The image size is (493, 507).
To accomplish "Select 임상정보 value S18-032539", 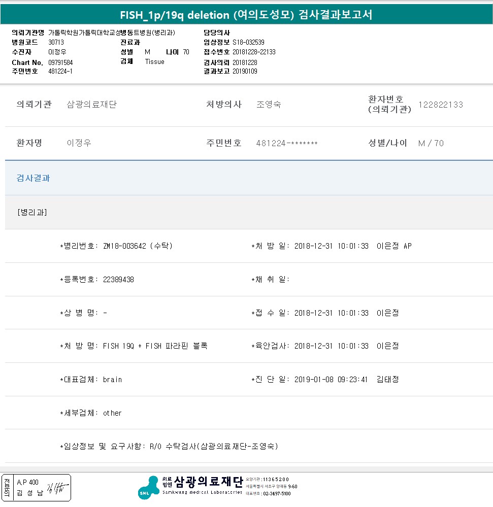I will pyautogui.click(x=248, y=42).
